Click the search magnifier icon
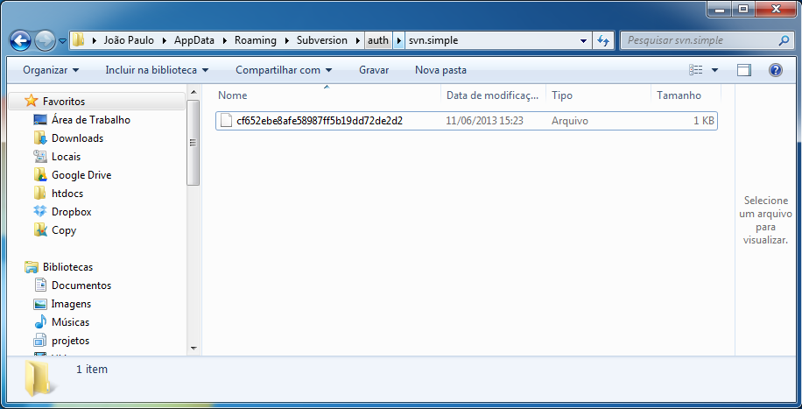The width and height of the screenshot is (802, 409). (x=784, y=40)
